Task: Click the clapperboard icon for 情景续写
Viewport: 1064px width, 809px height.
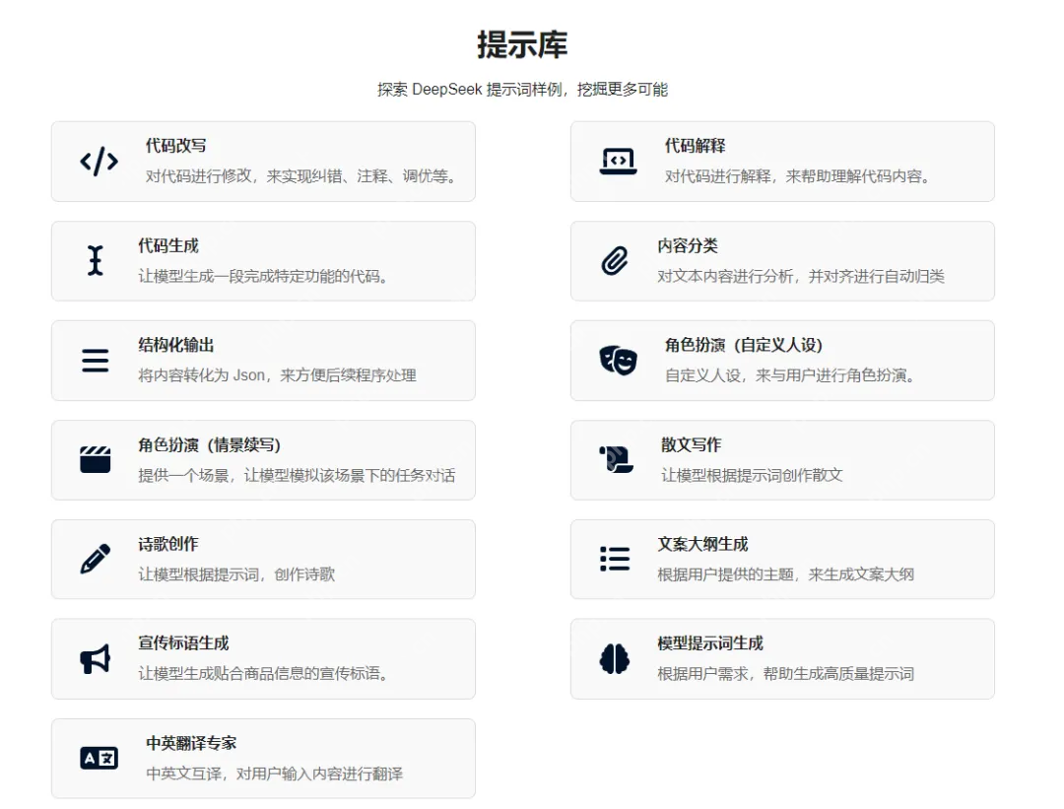Action: 96,460
